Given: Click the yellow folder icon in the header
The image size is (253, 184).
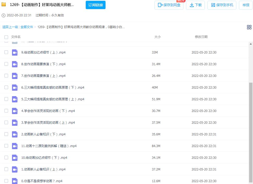Looking at the screenshot, I should (x=4, y=4).
